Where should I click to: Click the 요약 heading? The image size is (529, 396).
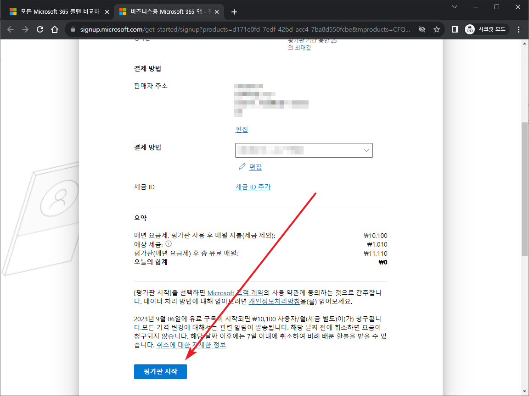pyautogui.click(x=141, y=218)
